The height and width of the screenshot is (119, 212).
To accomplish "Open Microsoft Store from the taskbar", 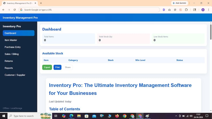I will [x=87, y=116].
